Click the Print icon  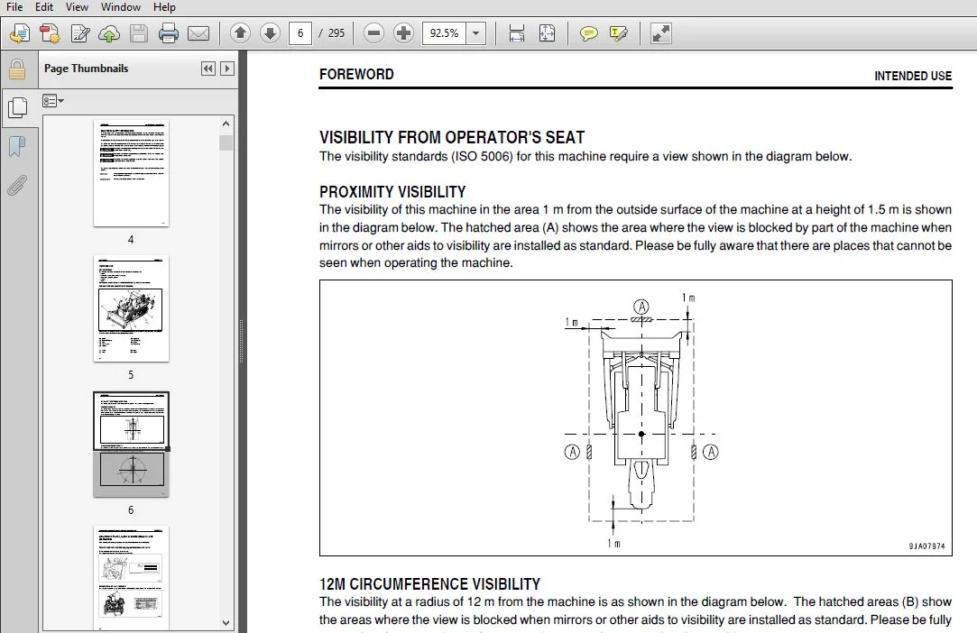point(168,33)
